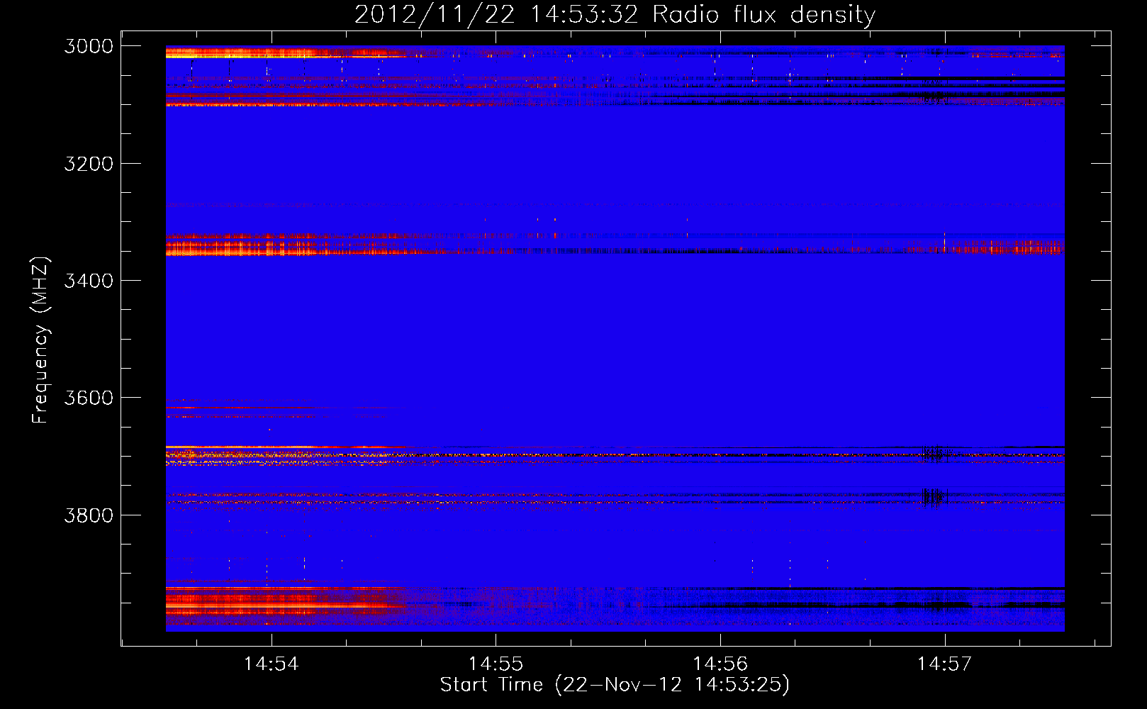This screenshot has width=1147, height=709.
Task: Select the 3400 frequency tick label
Action: [x=89, y=281]
